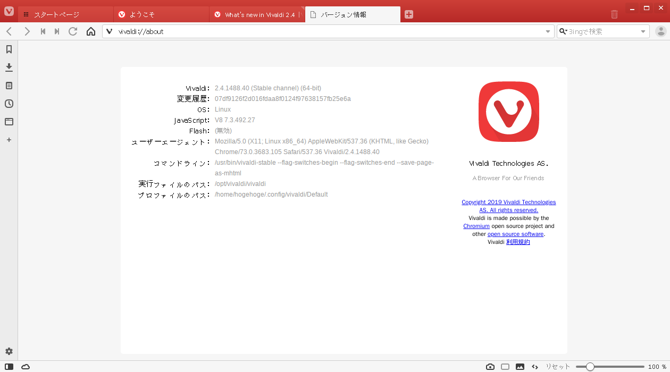Click the Rewind history button
Viewport: 670px width, 372px height.
tap(43, 31)
